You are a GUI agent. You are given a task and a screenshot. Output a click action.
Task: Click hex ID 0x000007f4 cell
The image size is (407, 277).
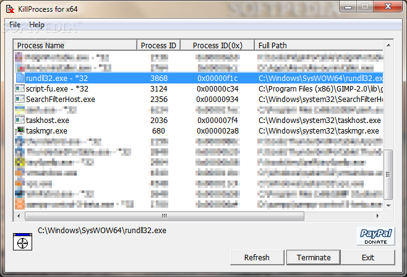pos(218,121)
